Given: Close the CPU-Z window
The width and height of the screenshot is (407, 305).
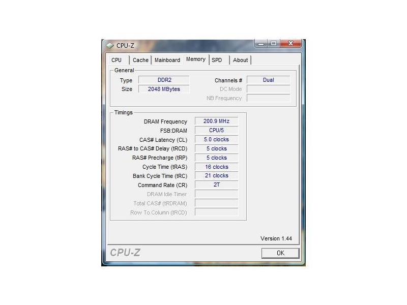Looking at the screenshot, I should tap(290, 44).
